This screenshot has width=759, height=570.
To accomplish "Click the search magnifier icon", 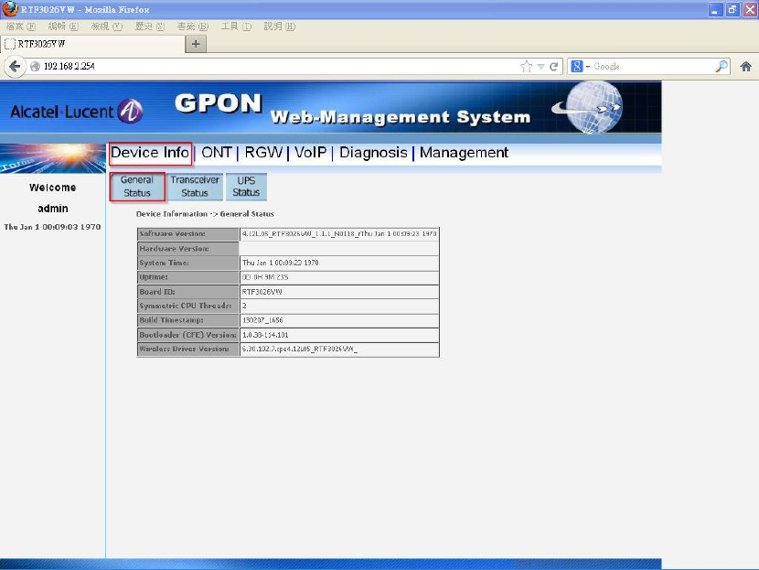I will click(722, 67).
